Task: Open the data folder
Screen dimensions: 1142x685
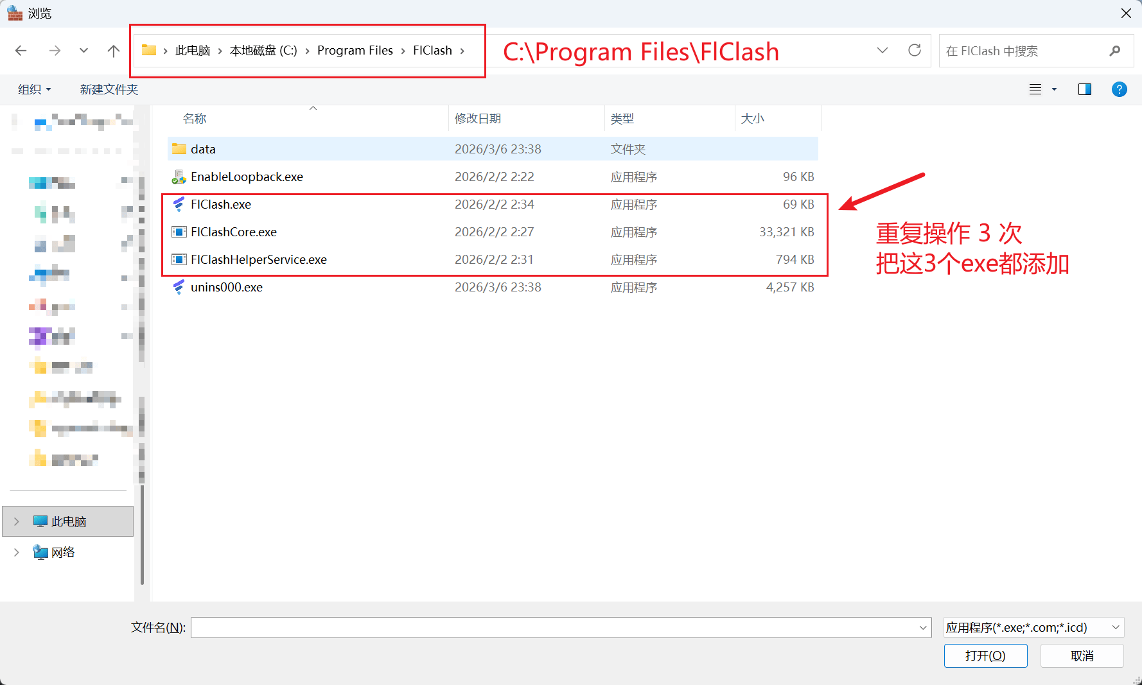Action: point(203,150)
